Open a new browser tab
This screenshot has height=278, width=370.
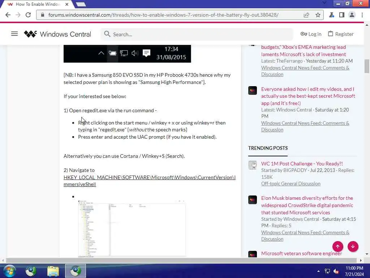[x=81, y=4]
